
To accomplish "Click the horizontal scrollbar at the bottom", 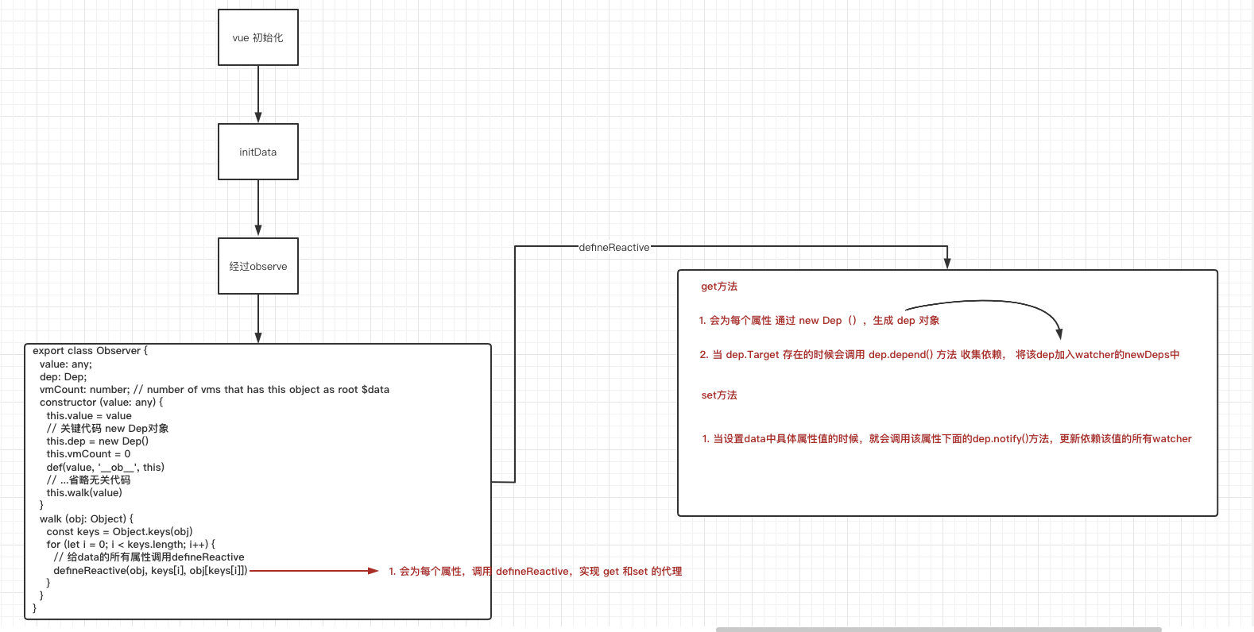I will (939, 629).
